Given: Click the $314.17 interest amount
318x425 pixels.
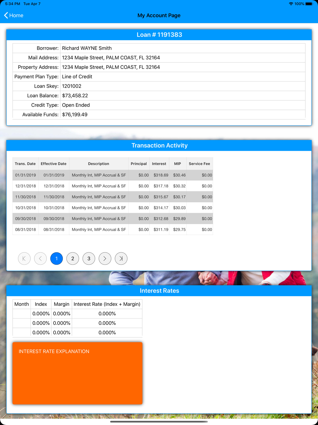Looking at the screenshot, I should [161, 208].
